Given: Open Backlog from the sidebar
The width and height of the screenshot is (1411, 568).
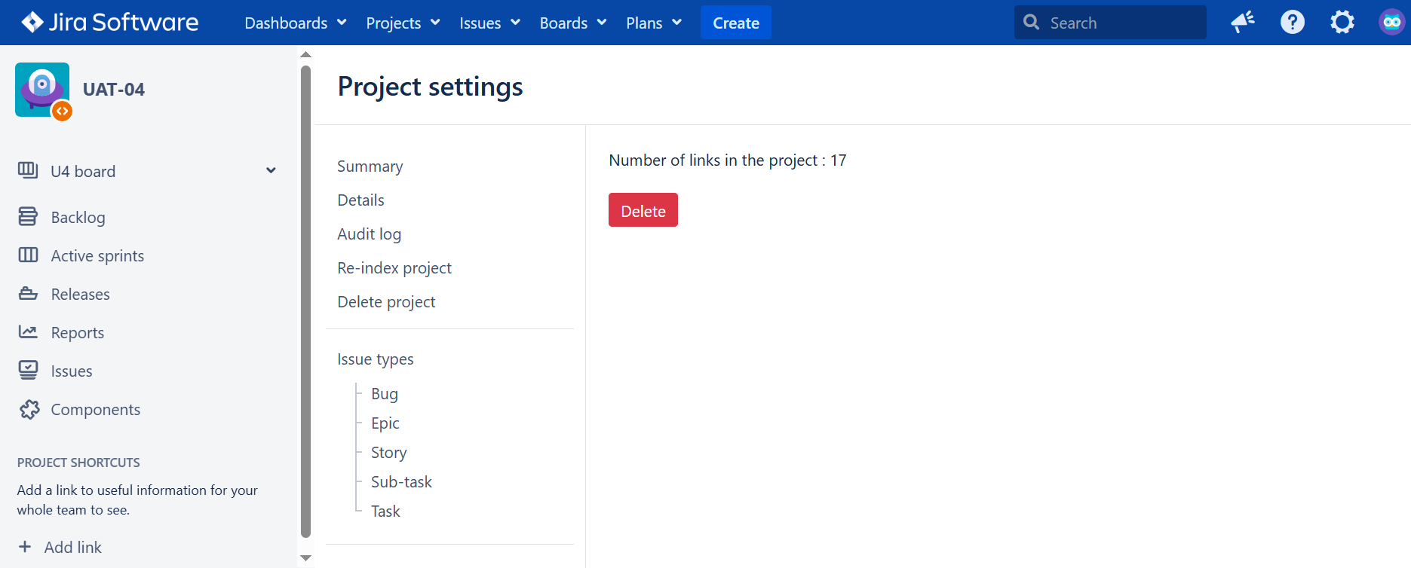Looking at the screenshot, I should pos(78,218).
